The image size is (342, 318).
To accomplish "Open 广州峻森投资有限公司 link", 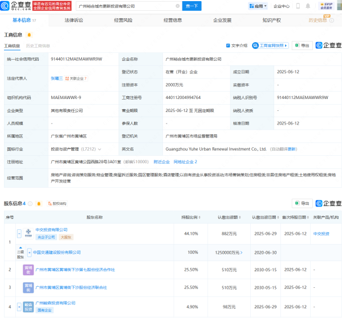I will point(55,303).
